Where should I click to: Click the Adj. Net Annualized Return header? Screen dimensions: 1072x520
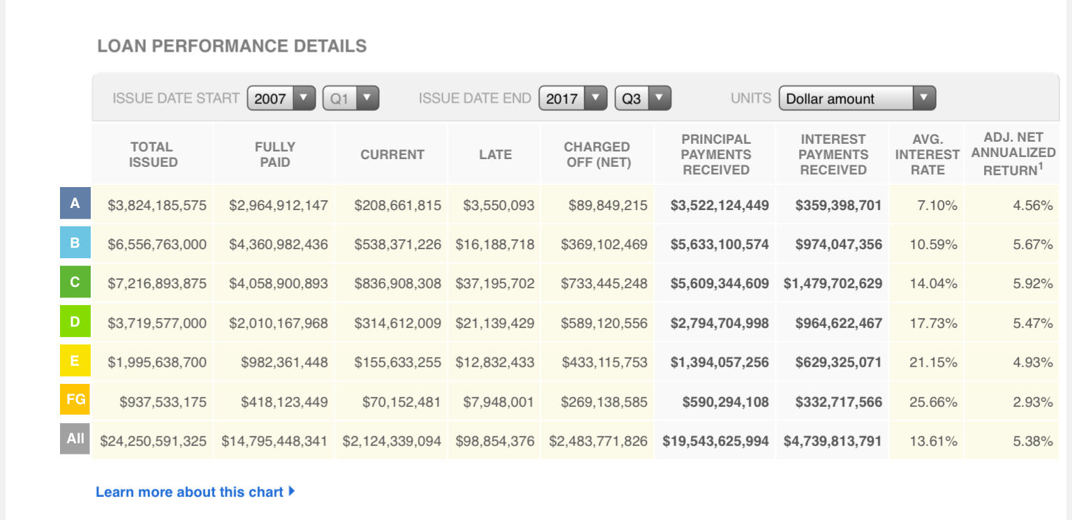(x=1013, y=154)
